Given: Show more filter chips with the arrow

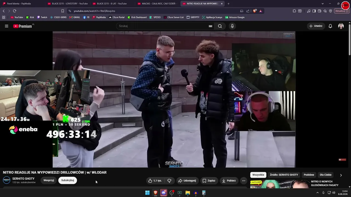Looking at the screenshot, I should point(341,175).
